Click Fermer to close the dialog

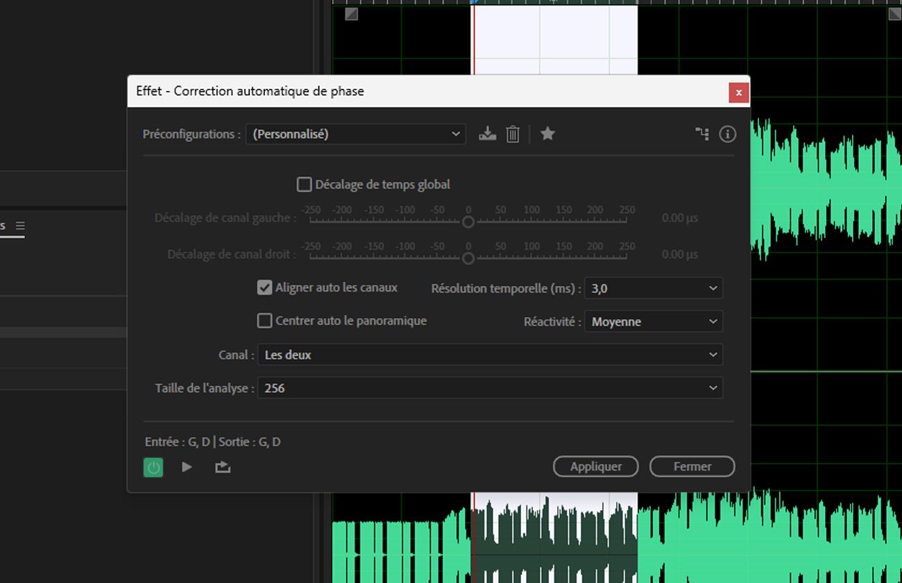pos(692,466)
